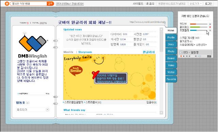
Task: Mute the player speaker icon
Action: [196, 56]
